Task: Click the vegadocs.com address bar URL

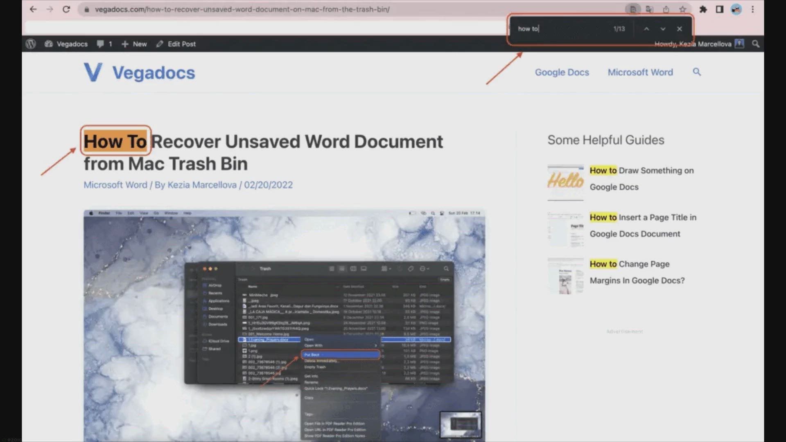Action: point(242,9)
